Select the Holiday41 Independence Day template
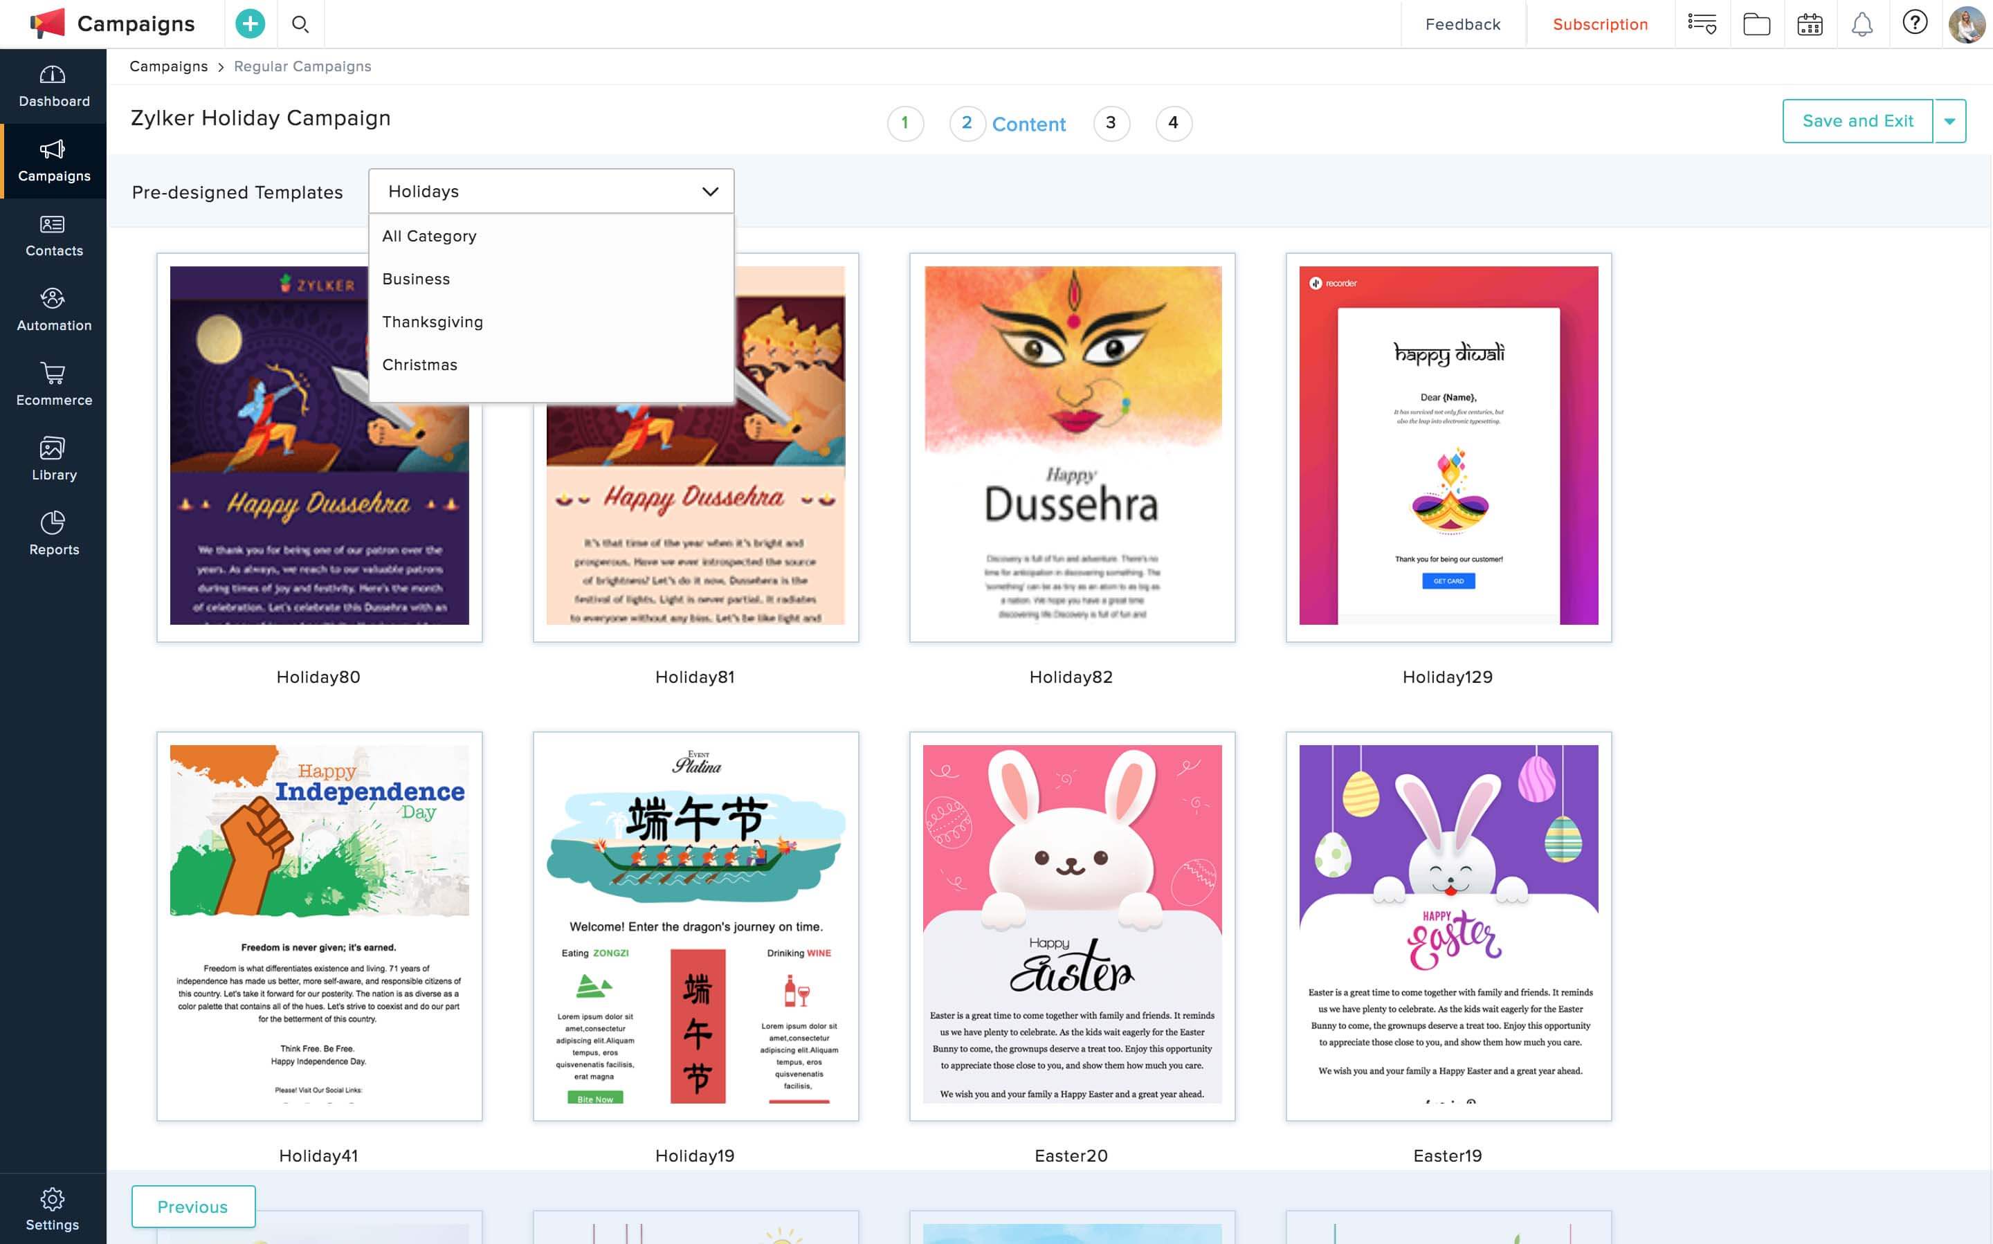This screenshot has width=1993, height=1244. (x=319, y=926)
